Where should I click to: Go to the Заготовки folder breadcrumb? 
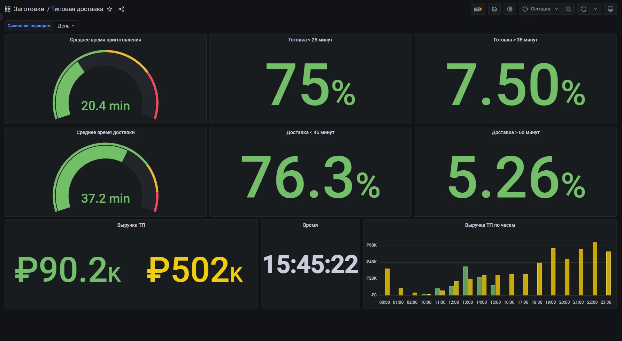point(29,9)
